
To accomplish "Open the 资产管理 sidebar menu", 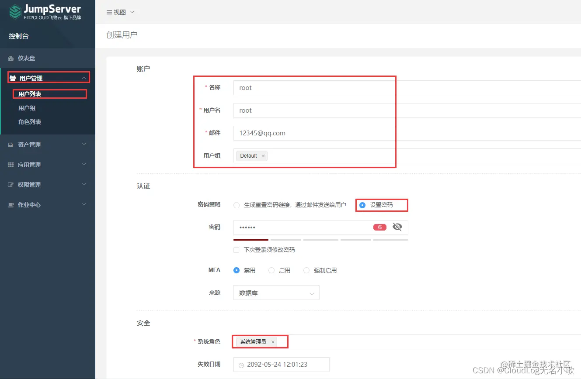I will [48, 145].
